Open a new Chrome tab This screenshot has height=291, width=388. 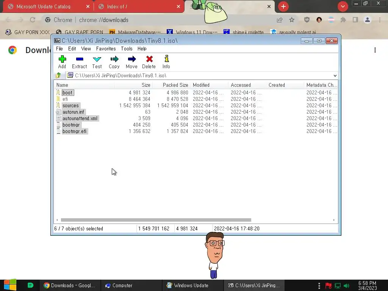pos(283,6)
